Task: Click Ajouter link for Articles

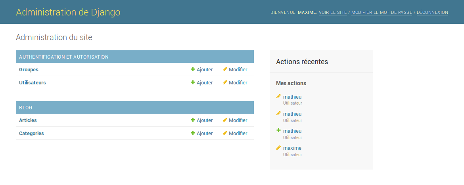Action: [205, 120]
